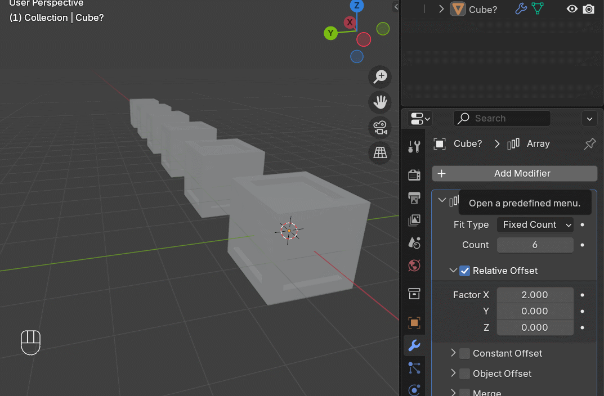Image resolution: width=604 pixels, height=396 pixels.
Task: Click the Array modifier pin icon
Action: pyautogui.click(x=589, y=144)
